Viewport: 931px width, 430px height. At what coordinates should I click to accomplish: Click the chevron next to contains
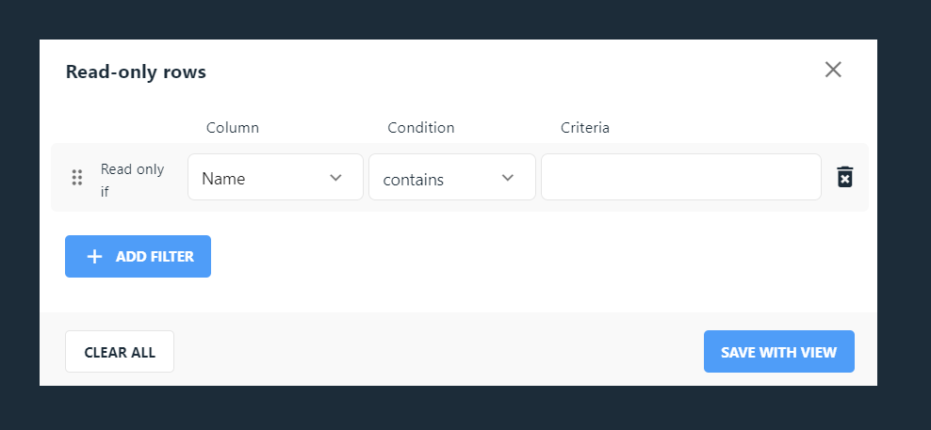[508, 177]
